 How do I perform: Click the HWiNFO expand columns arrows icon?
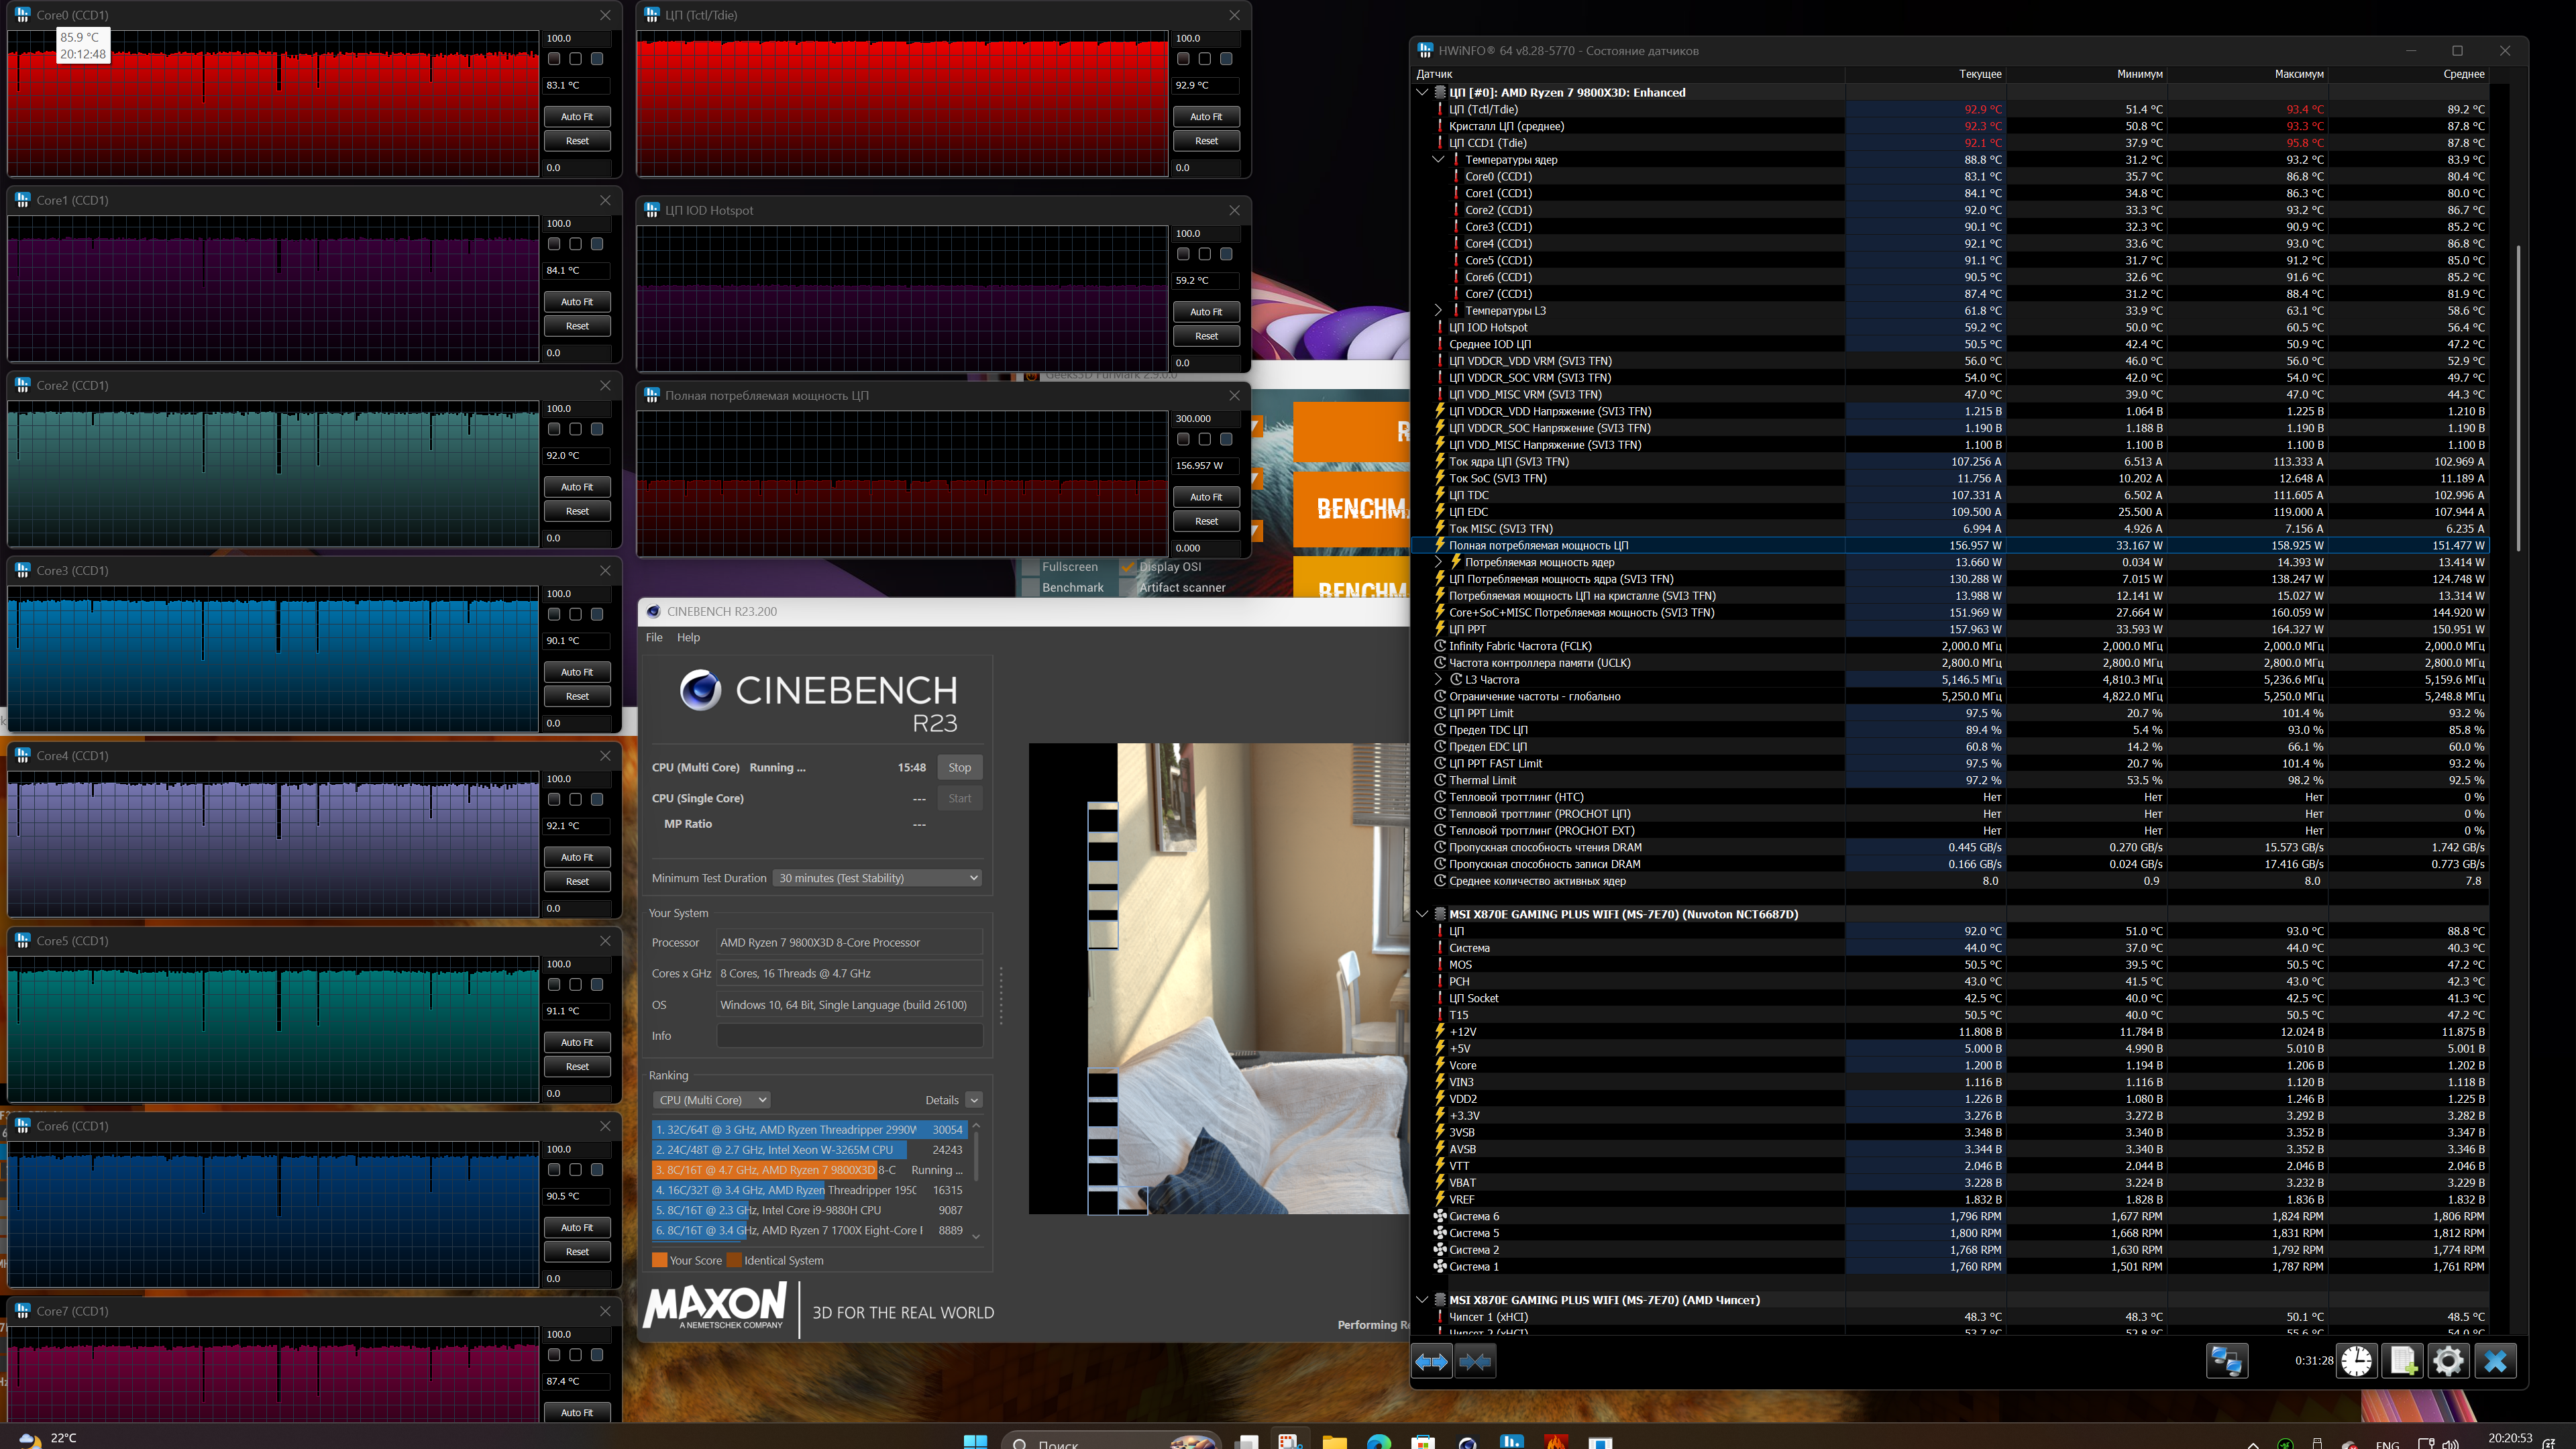pyautogui.click(x=1431, y=1361)
